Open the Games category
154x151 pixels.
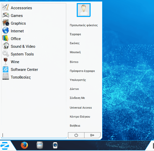click(17, 16)
